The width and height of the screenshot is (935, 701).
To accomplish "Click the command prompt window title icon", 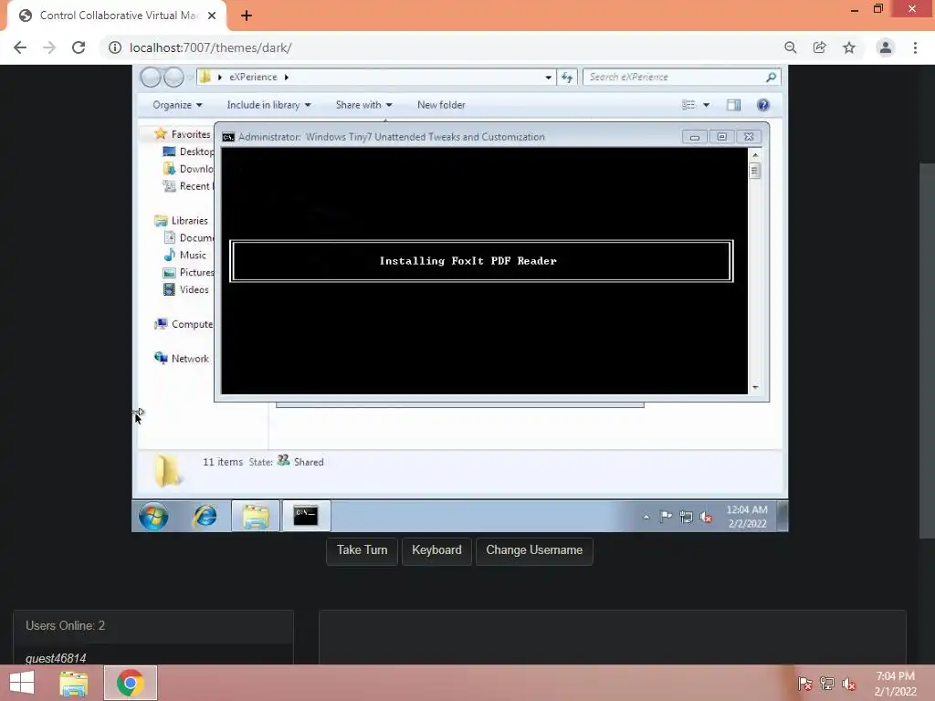I will point(228,137).
